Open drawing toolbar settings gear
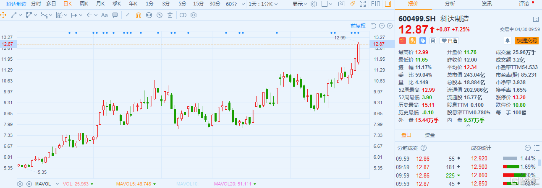The width and height of the screenshot is (542, 188). (x=194, y=15)
